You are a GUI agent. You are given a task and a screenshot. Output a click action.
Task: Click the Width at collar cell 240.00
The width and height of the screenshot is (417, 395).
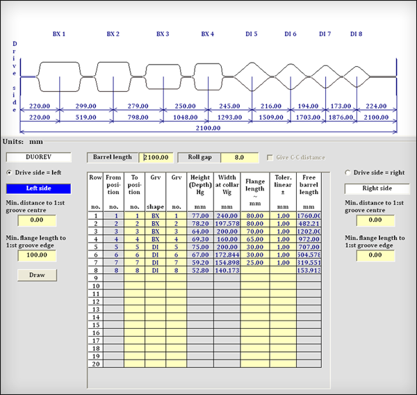[227, 216]
